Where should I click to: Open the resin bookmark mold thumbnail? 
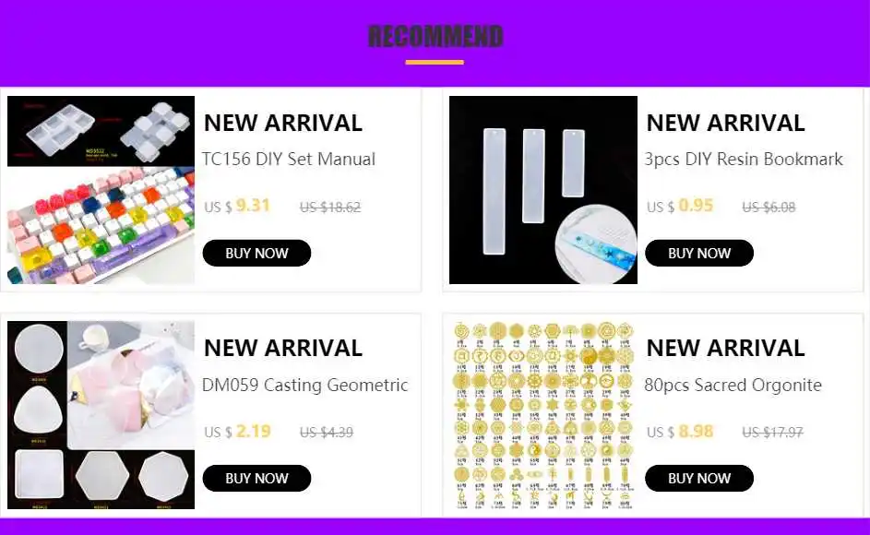[x=543, y=190]
